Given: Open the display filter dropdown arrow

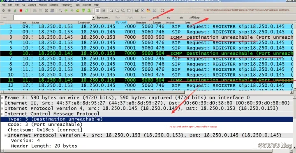Looking at the screenshot, I should 93,18.
